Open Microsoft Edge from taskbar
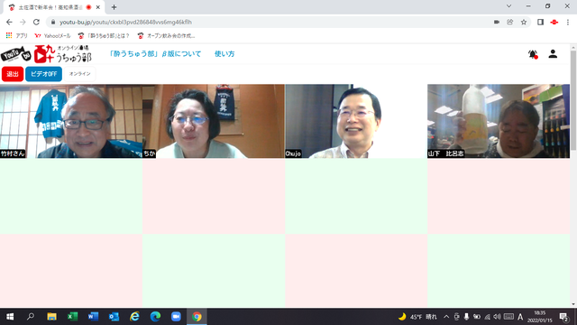Viewport: 577px width, 325px height. [155, 317]
